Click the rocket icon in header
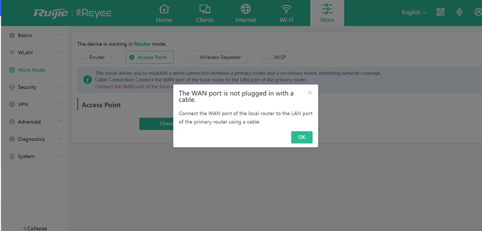Screen dimensions: 482x231 [x=459, y=12]
